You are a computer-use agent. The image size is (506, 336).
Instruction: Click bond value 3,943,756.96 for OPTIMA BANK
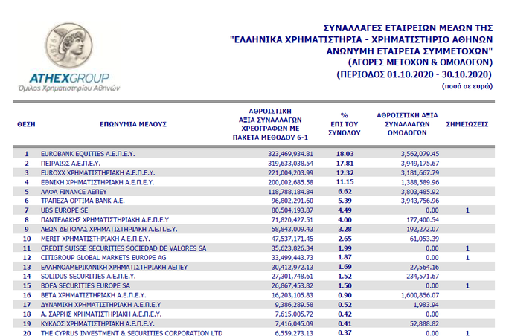tap(420, 201)
